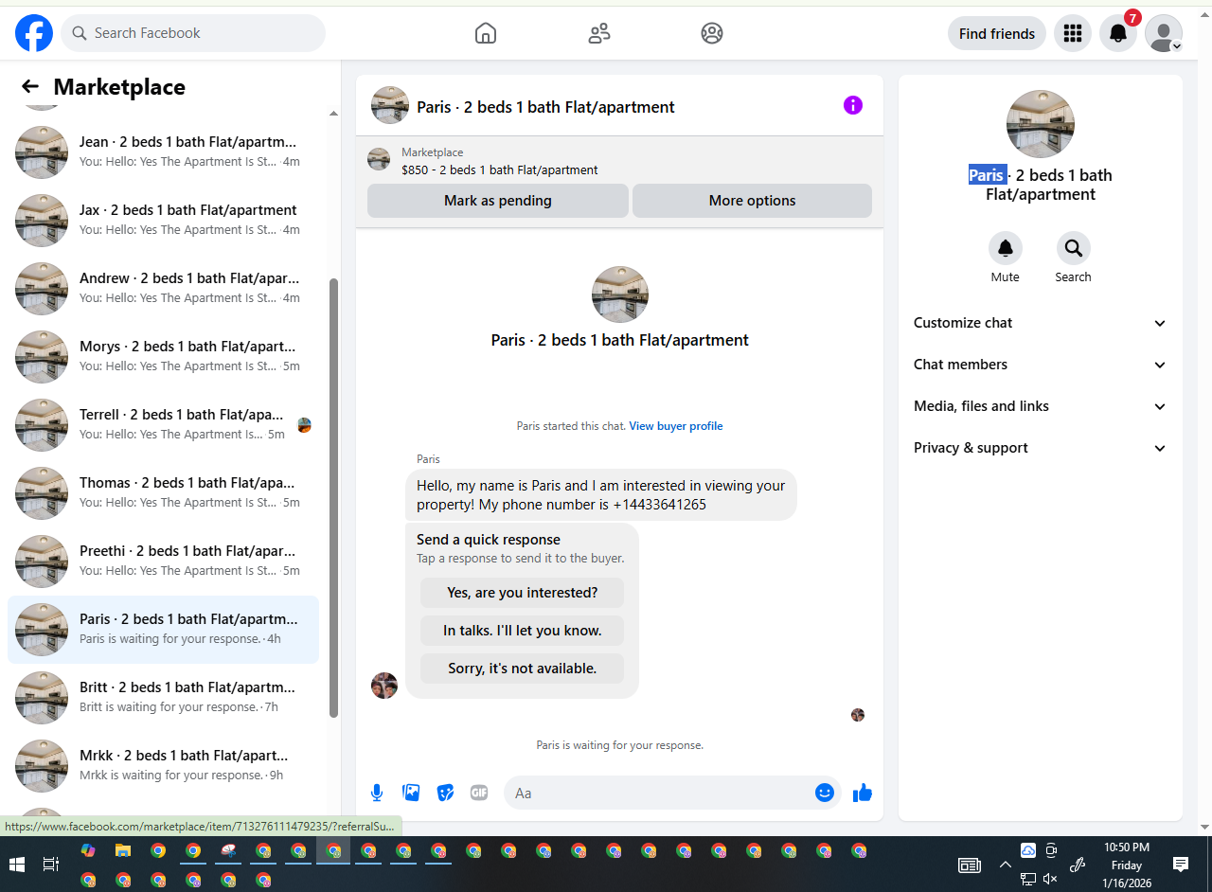
Task: Open File Explorer from the taskbar
Action: tap(123, 850)
